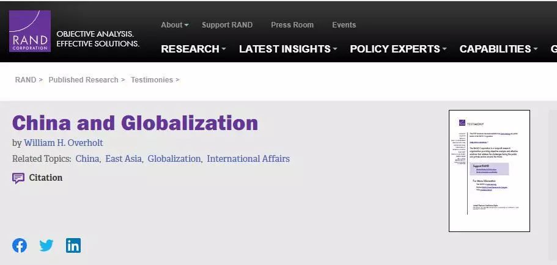
Task: Go to Support RAND page
Action: tap(227, 25)
